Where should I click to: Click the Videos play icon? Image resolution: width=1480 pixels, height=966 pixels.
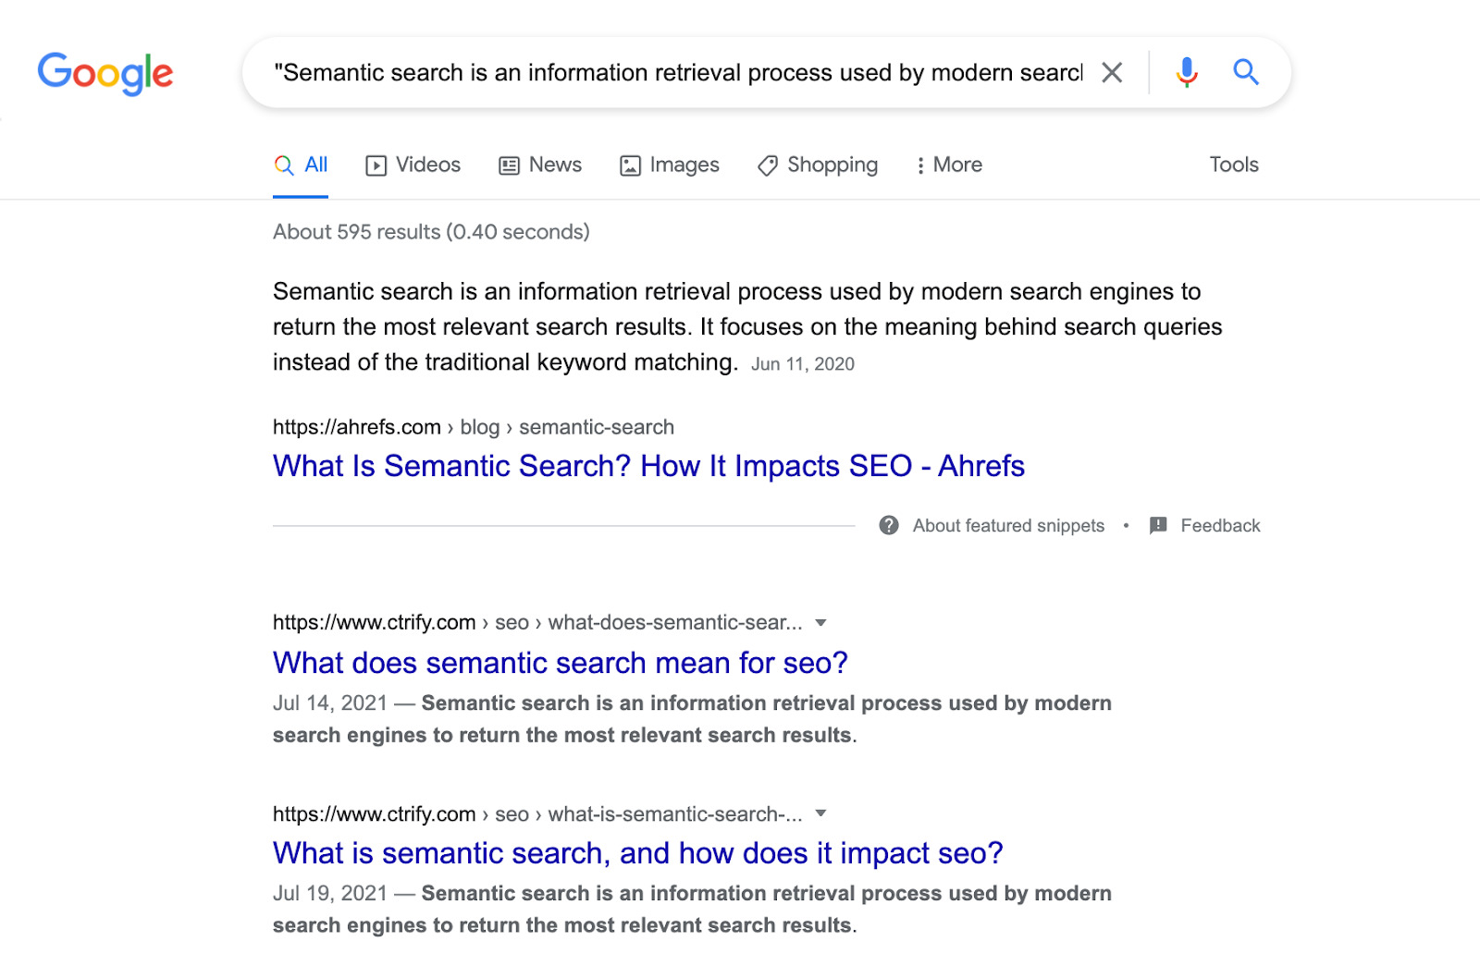(x=376, y=165)
